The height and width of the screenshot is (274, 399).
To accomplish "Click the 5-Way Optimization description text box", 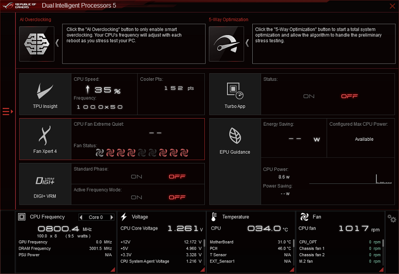I will pos(324,44).
